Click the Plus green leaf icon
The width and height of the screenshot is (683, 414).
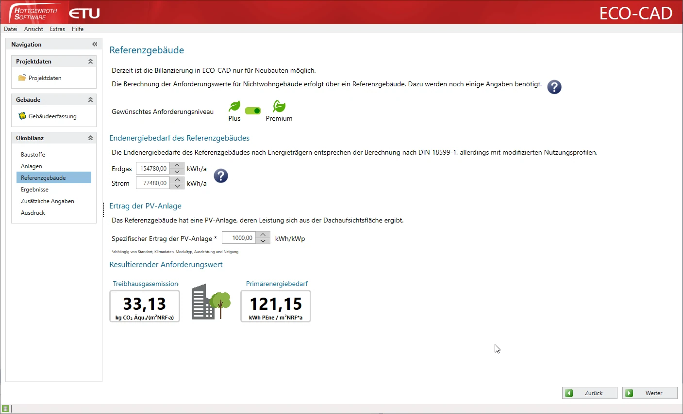pos(234,106)
